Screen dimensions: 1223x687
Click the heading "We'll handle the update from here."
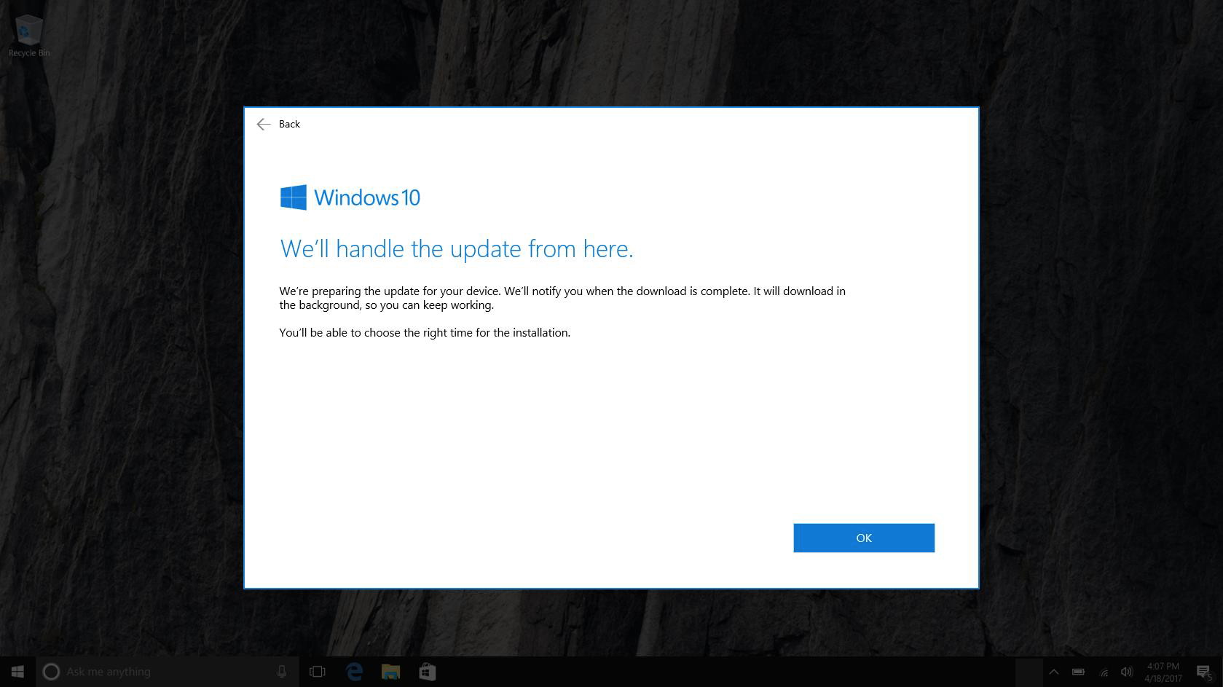(457, 248)
